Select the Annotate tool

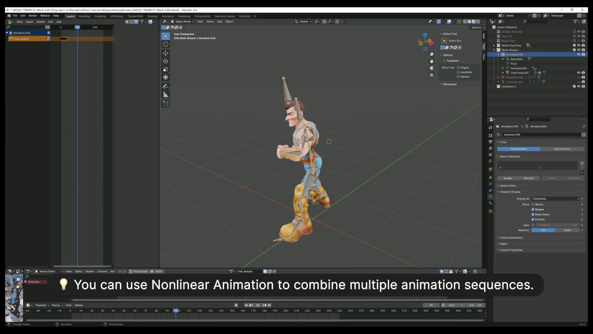(x=166, y=86)
